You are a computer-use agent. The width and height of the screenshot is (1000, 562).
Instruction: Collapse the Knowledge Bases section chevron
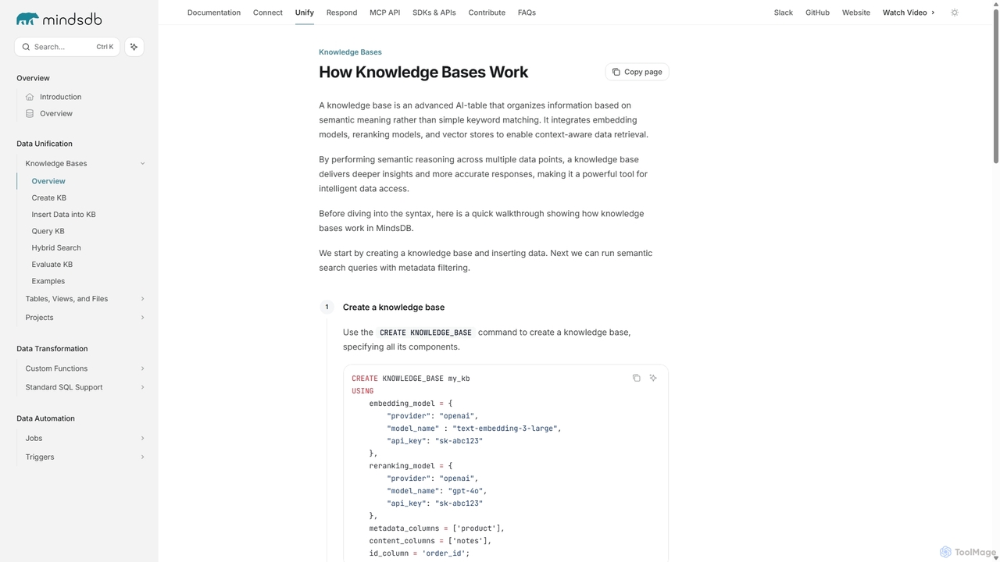[x=142, y=163]
